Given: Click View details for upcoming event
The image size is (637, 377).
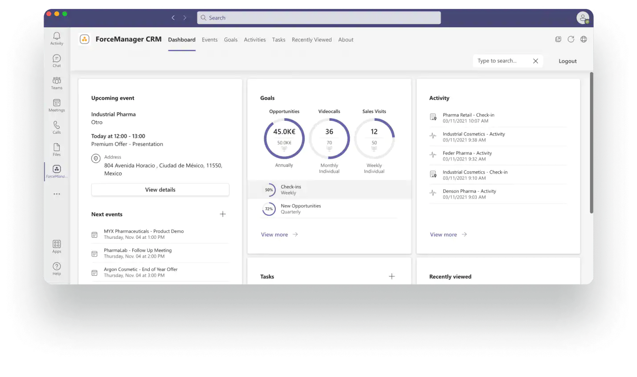Looking at the screenshot, I should [x=160, y=190].
